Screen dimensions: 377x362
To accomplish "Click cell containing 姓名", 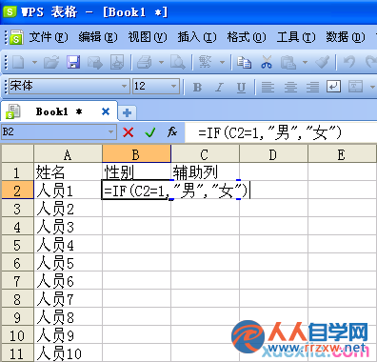I will pyautogui.click(x=68, y=172).
